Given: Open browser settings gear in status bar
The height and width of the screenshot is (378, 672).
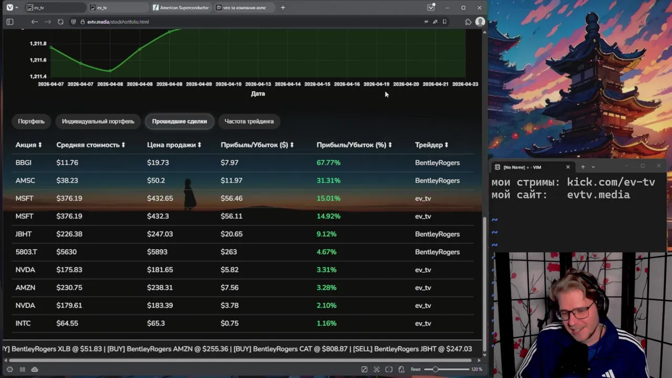Looking at the screenshot, I should 9,369.
